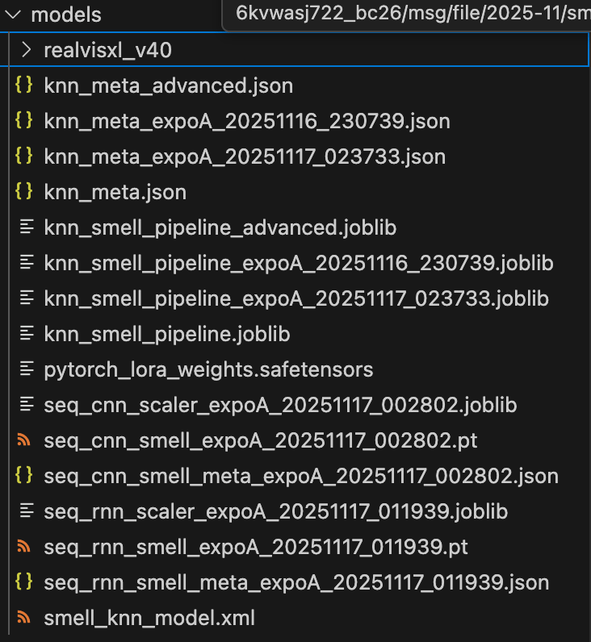Click the XML icon beside smell_knn_model.xml
The width and height of the screenshot is (591, 642).
pyautogui.click(x=25, y=618)
